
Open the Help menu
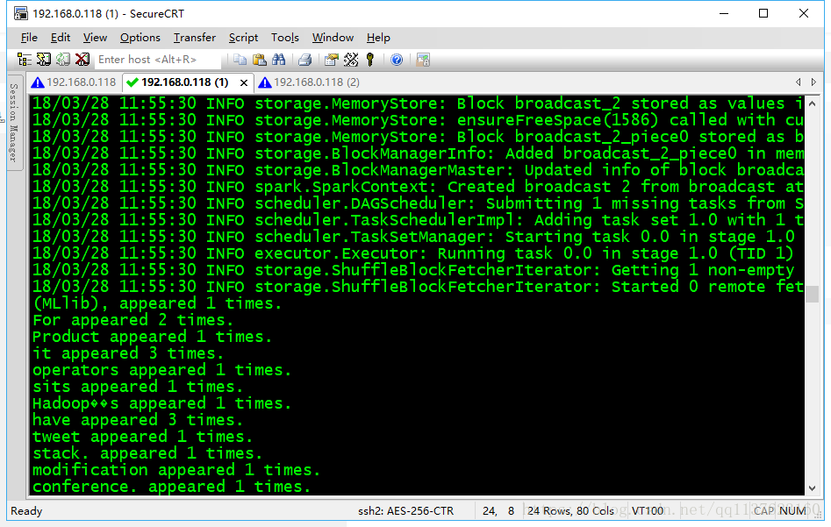pyautogui.click(x=378, y=38)
